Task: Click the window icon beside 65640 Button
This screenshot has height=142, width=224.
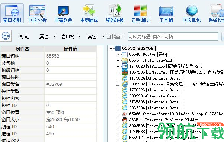Action: click(125, 54)
